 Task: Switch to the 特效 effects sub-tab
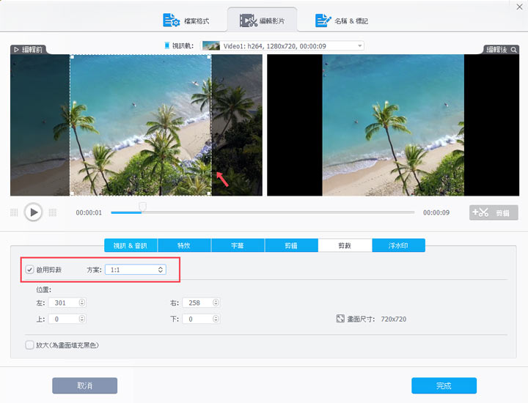(184, 245)
